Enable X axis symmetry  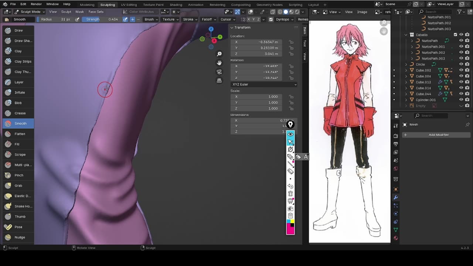(248, 19)
